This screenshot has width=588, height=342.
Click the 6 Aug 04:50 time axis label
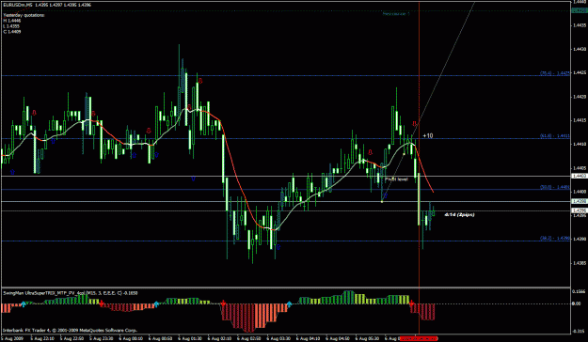338,338
